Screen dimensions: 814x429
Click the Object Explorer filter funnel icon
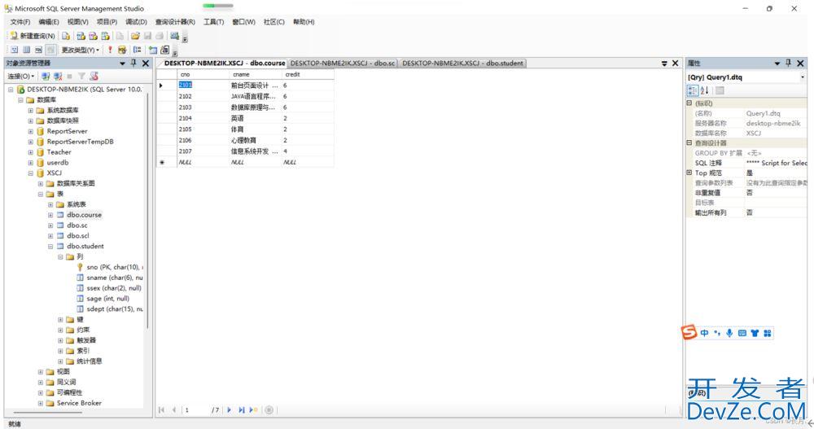(x=81, y=77)
